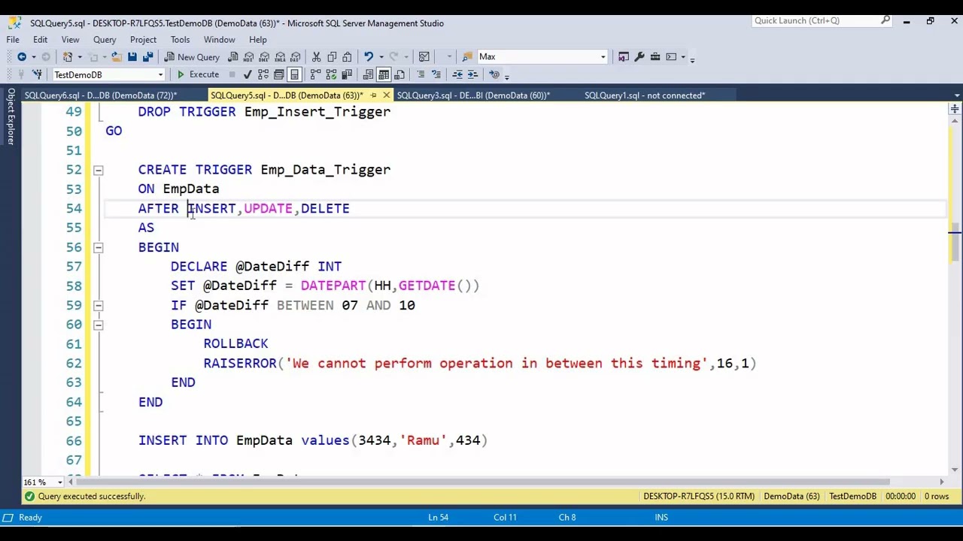This screenshot has width=963, height=541.
Task: Open the New Project dropdown arrow
Action: [80, 56]
